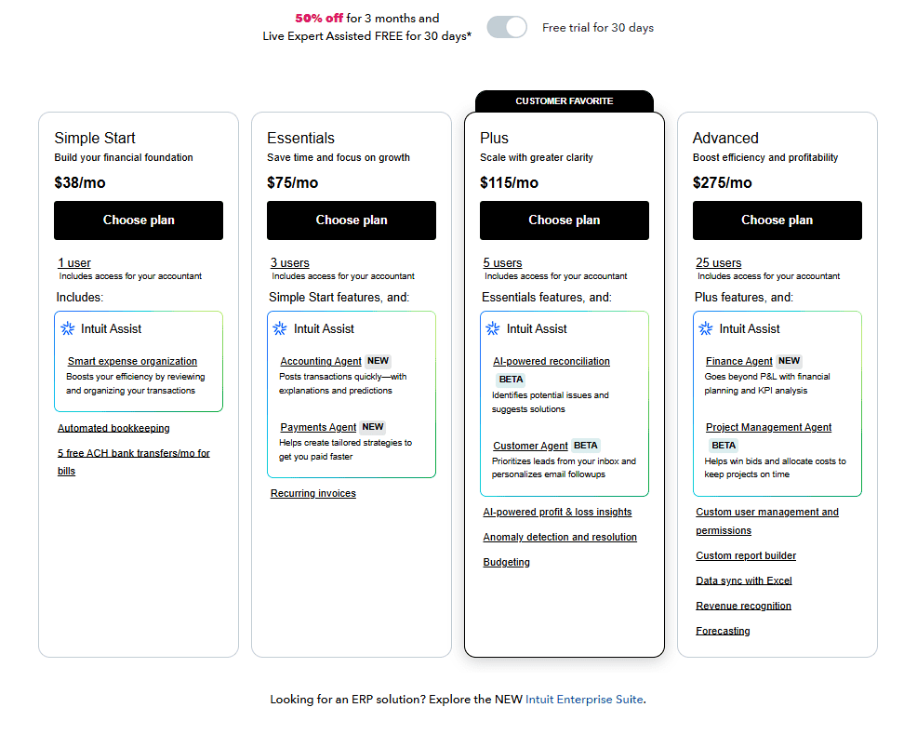Toggle the Free trial for 30 days switch
Image resolution: width=917 pixels, height=734 pixels.
(x=507, y=27)
